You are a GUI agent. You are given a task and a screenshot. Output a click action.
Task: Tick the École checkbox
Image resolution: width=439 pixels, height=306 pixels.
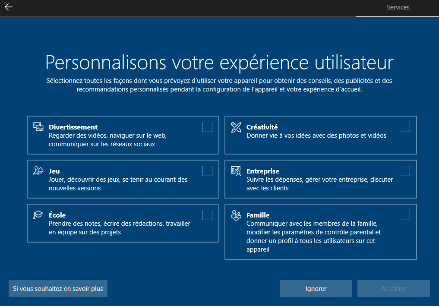pos(207,215)
